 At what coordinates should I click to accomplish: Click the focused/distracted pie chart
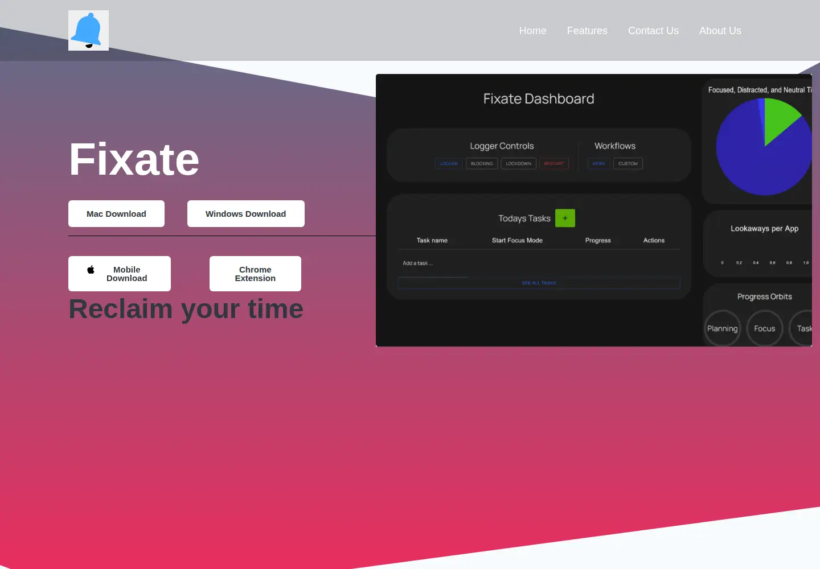(764, 147)
